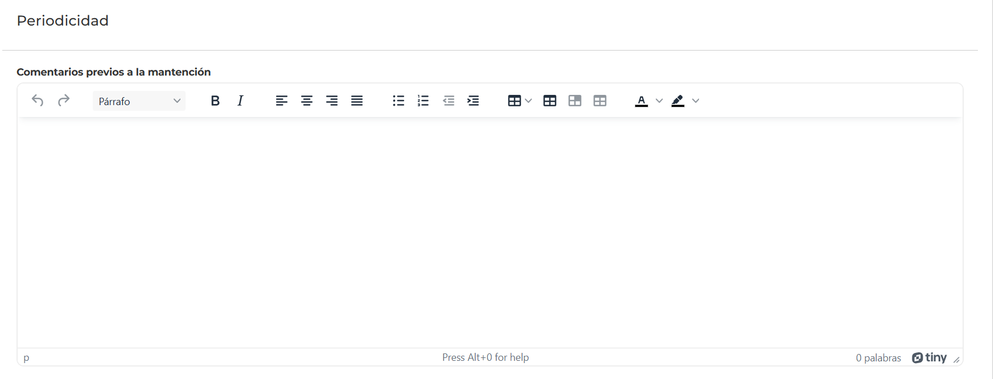Insert a numbered list
The height and width of the screenshot is (379, 999).
(x=423, y=101)
